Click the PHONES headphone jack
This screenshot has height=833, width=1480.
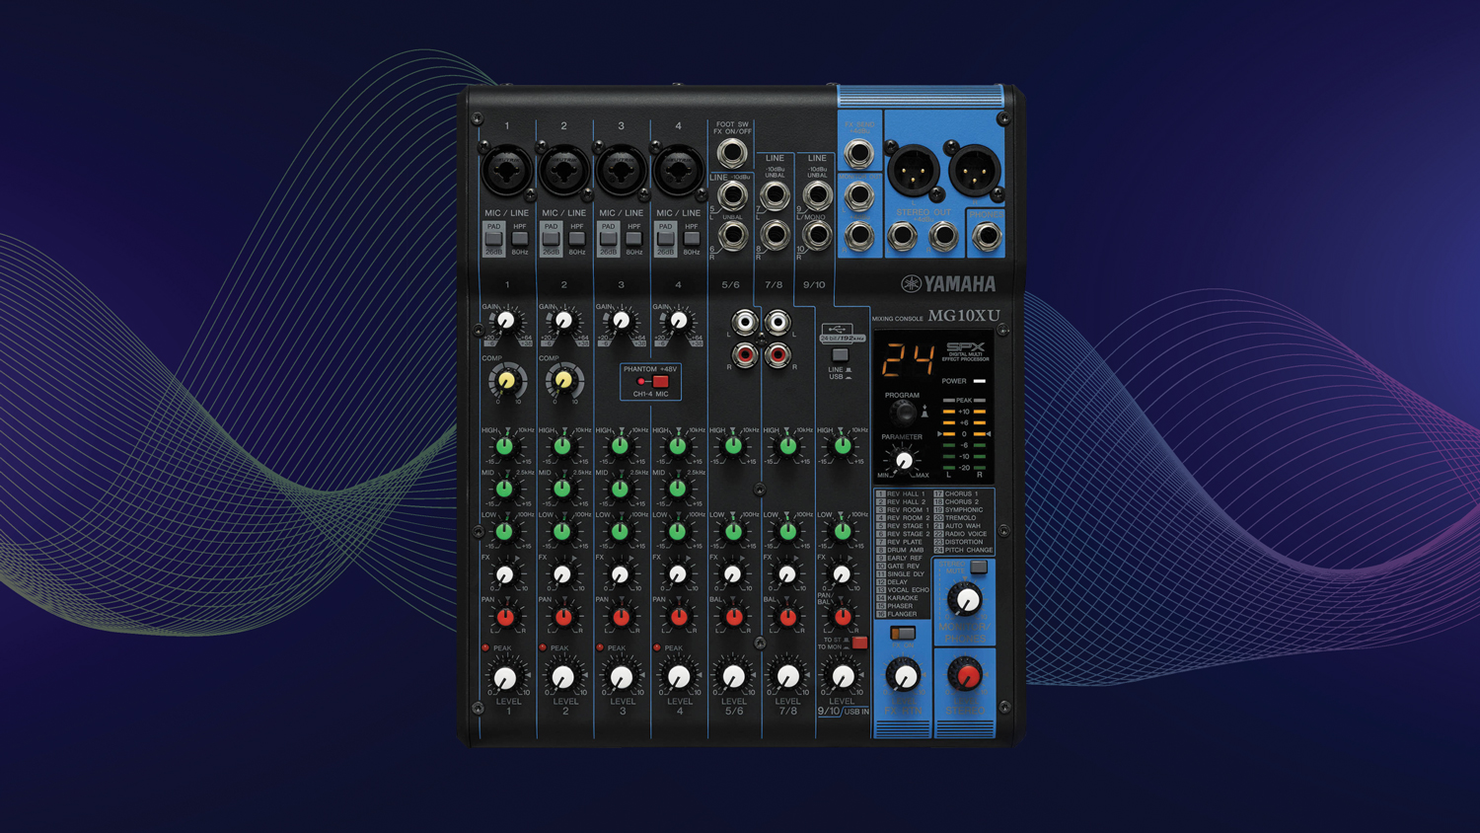(x=986, y=236)
